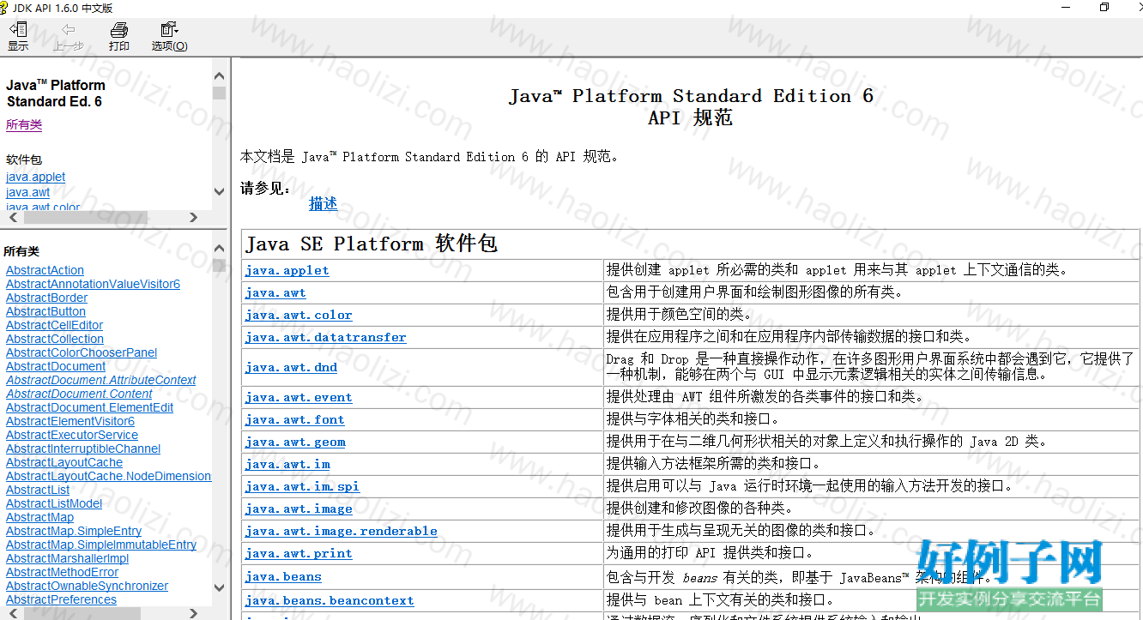Image resolution: width=1143 pixels, height=620 pixels.
Task: Open java.beans.beancontext package link
Action: coord(329,600)
